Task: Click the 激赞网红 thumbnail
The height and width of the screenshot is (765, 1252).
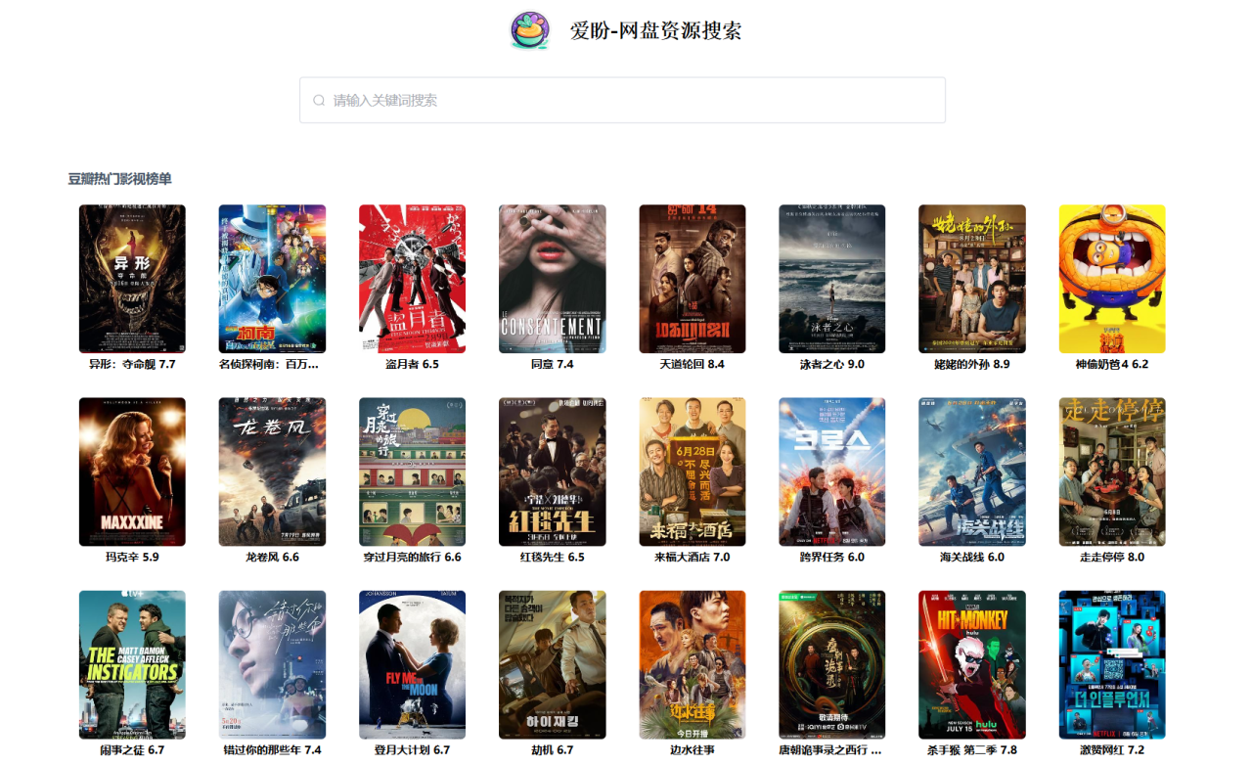Action: [1111, 664]
